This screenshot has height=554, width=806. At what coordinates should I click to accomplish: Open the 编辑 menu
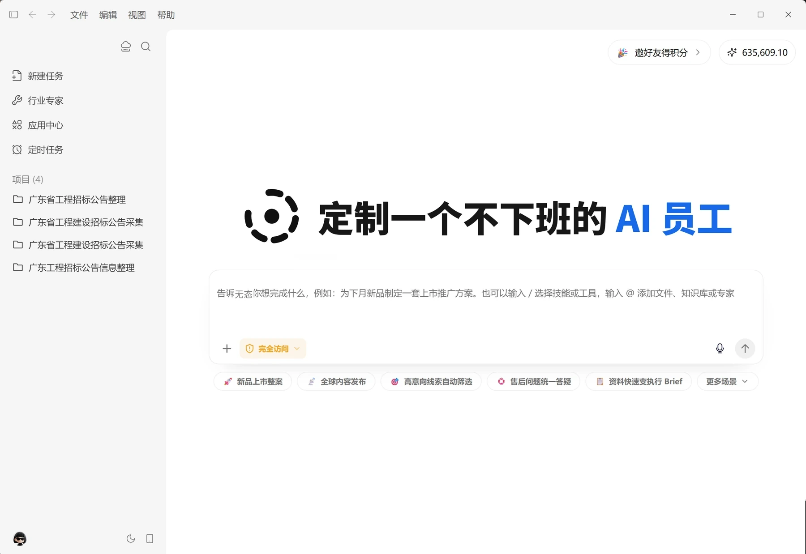click(108, 15)
